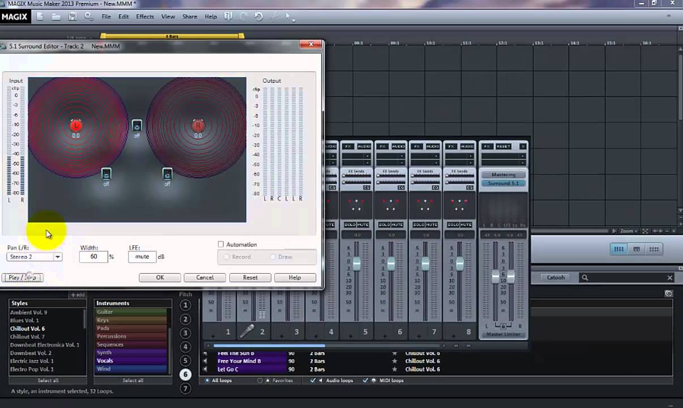Open FX on mixer channel 5

pos(348,146)
